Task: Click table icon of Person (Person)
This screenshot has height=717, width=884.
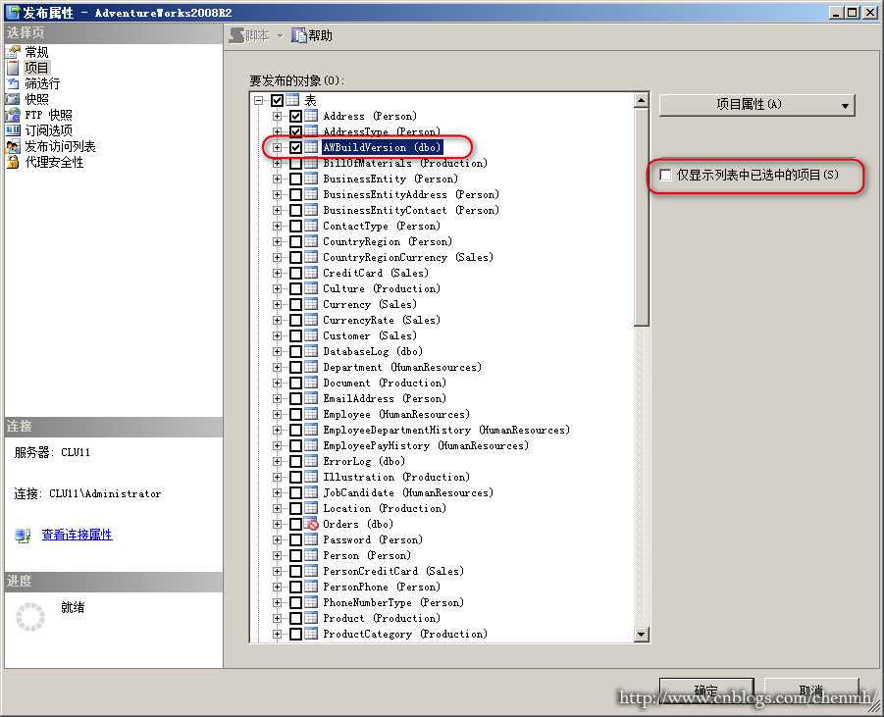Action: [x=311, y=555]
